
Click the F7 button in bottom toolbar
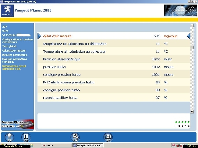[x=108, y=137]
